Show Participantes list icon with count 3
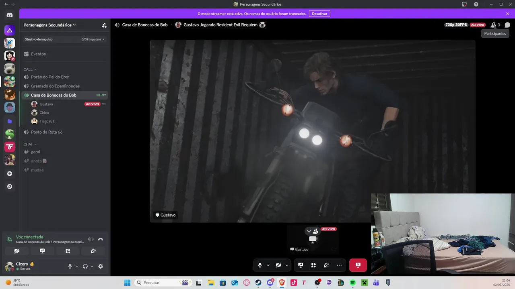Viewport: 515px width, 289px height. [495, 25]
